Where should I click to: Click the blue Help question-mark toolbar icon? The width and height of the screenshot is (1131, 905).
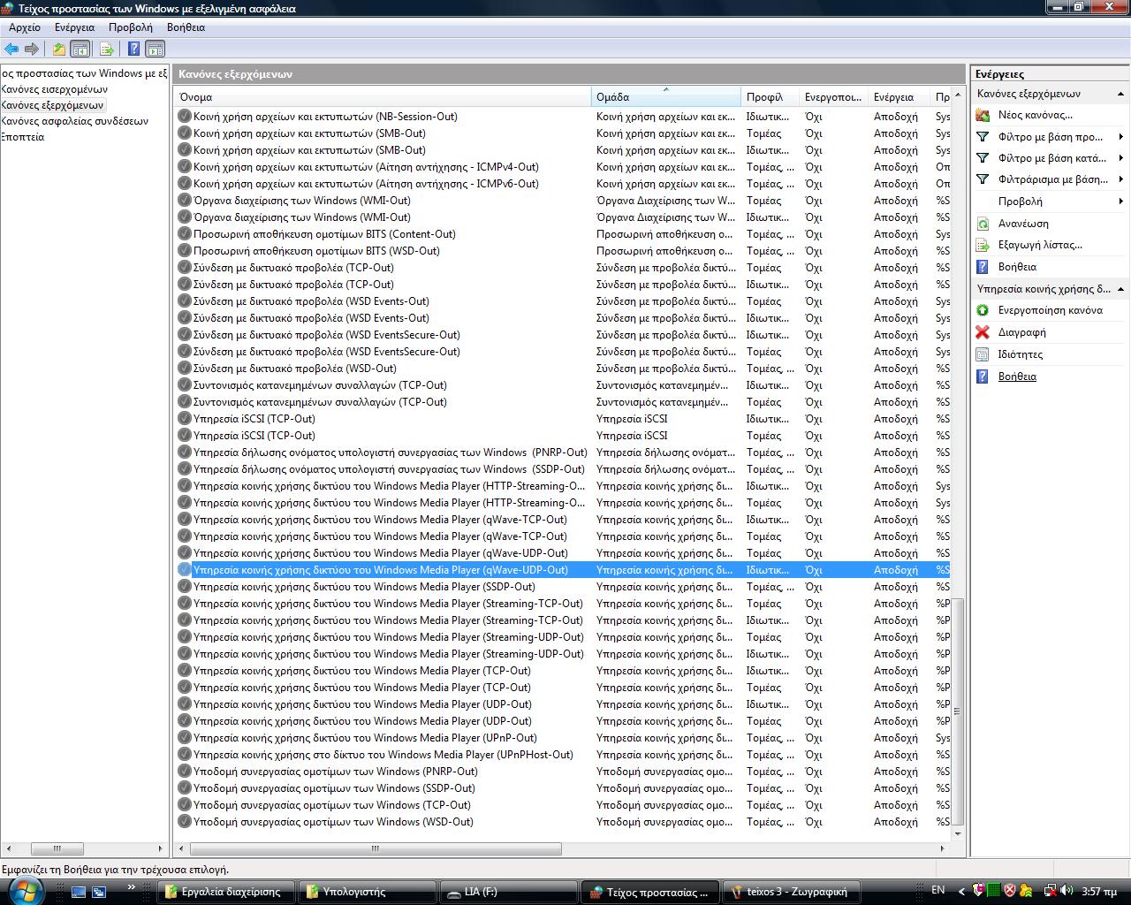(x=133, y=49)
